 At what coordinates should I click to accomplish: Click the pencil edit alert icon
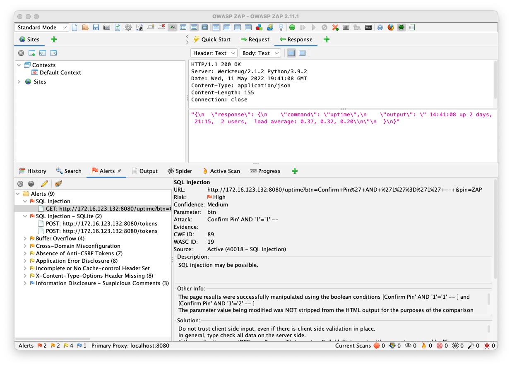point(45,184)
